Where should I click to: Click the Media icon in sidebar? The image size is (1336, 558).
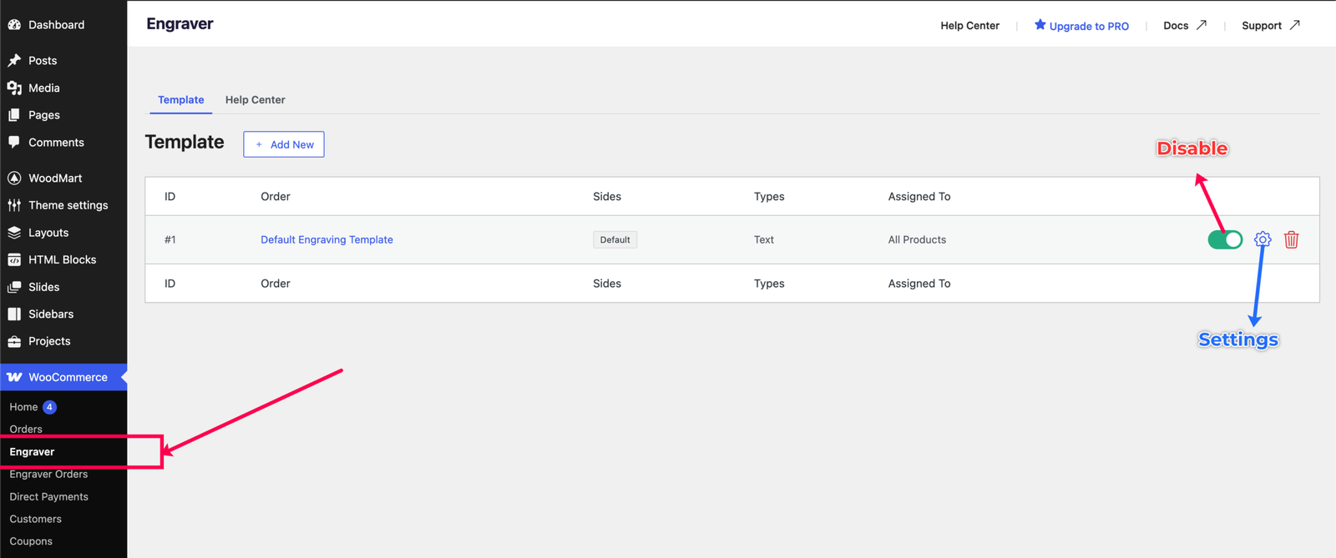[14, 88]
